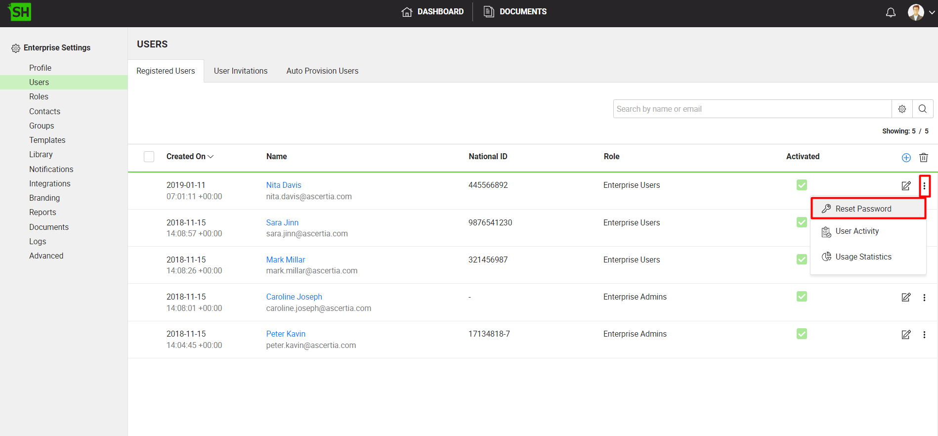Go to Roles in sidebar
This screenshot has height=436, width=938.
pyautogui.click(x=39, y=97)
